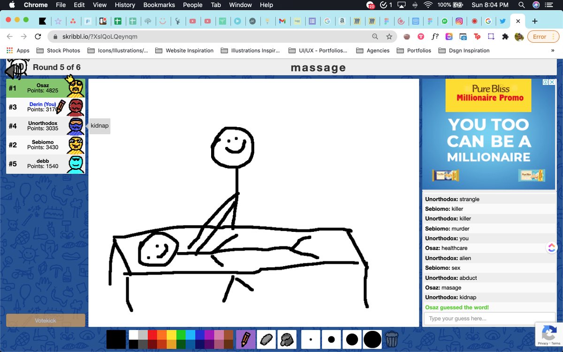Image resolution: width=563 pixels, height=352 pixels.
Task: Pick the white color swatch
Action: 133,335
